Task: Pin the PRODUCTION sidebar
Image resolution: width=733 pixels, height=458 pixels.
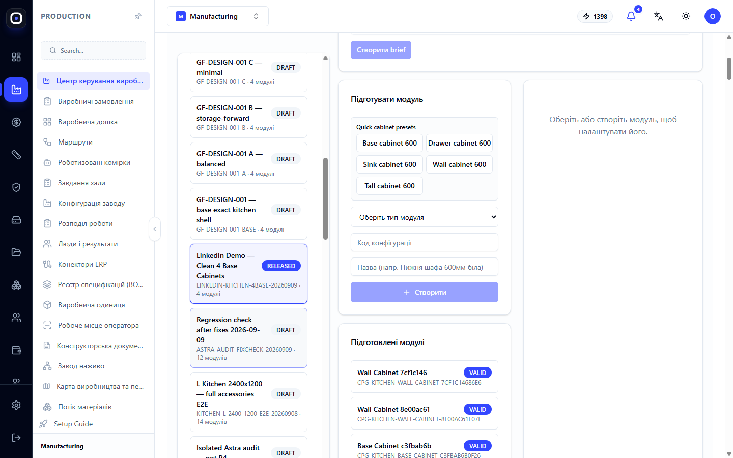Action: (138, 16)
